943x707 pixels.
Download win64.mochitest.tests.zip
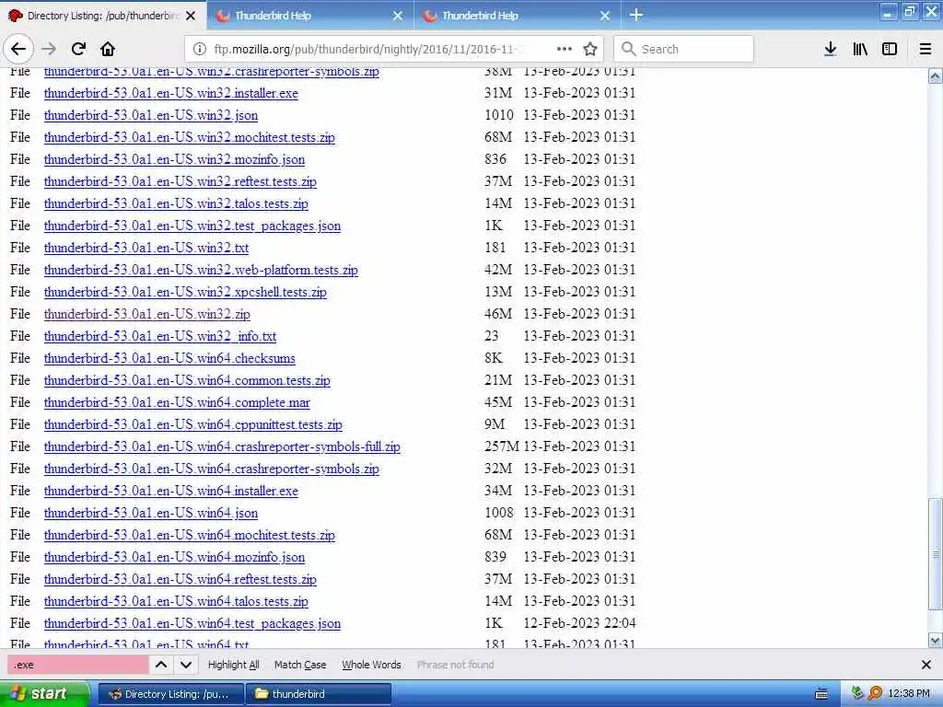[190, 535]
